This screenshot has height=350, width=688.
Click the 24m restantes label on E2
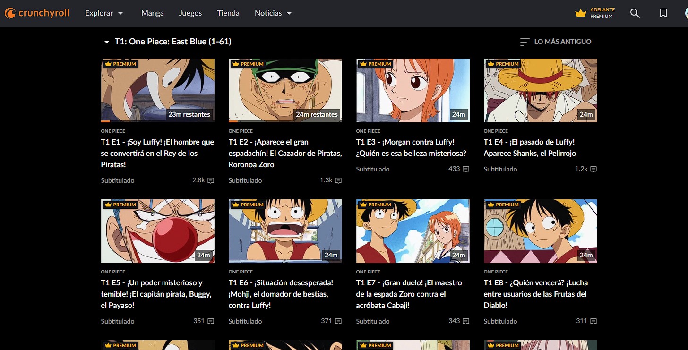(x=317, y=114)
